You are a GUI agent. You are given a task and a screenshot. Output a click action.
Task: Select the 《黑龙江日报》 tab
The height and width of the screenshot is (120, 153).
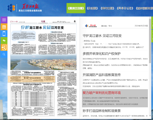pos(76,8)
